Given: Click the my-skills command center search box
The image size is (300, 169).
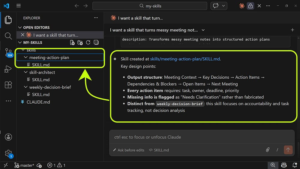Looking at the screenshot, I should click(150, 6).
